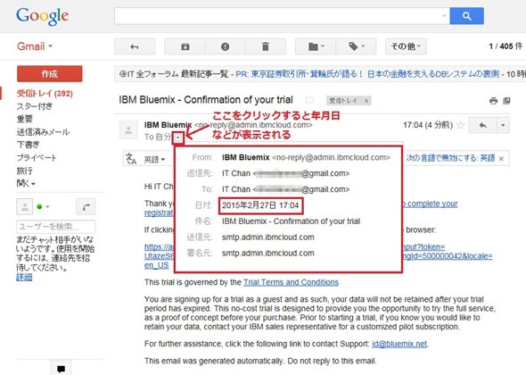Select 送信済みメール in the sidebar

click(x=43, y=132)
